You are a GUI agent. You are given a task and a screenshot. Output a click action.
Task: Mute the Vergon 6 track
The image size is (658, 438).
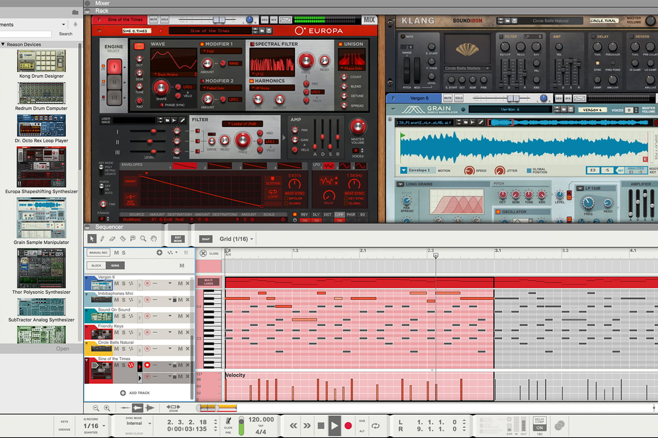116,283
